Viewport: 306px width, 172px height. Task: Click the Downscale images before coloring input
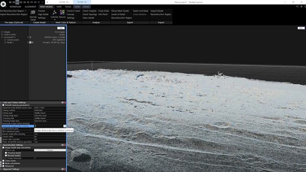49,126
